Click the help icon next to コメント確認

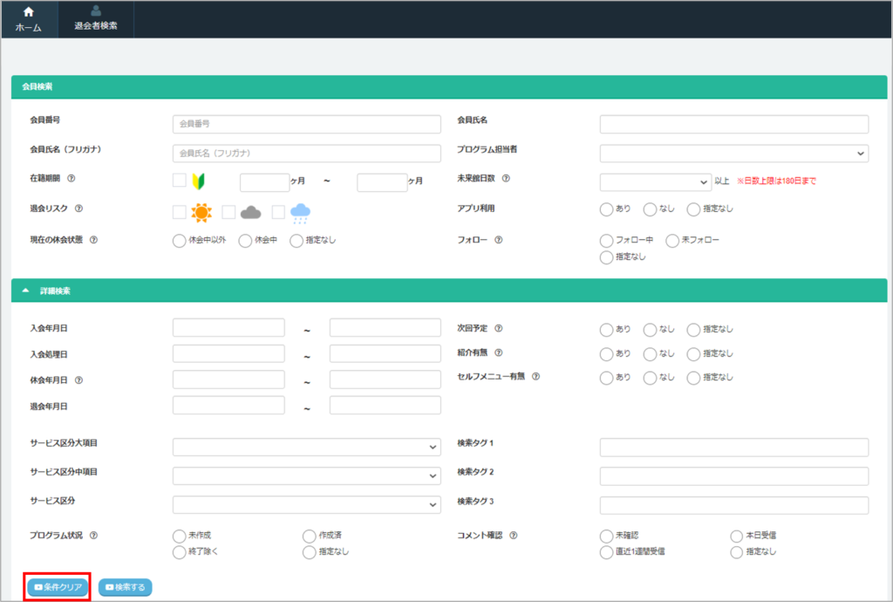pos(514,536)
